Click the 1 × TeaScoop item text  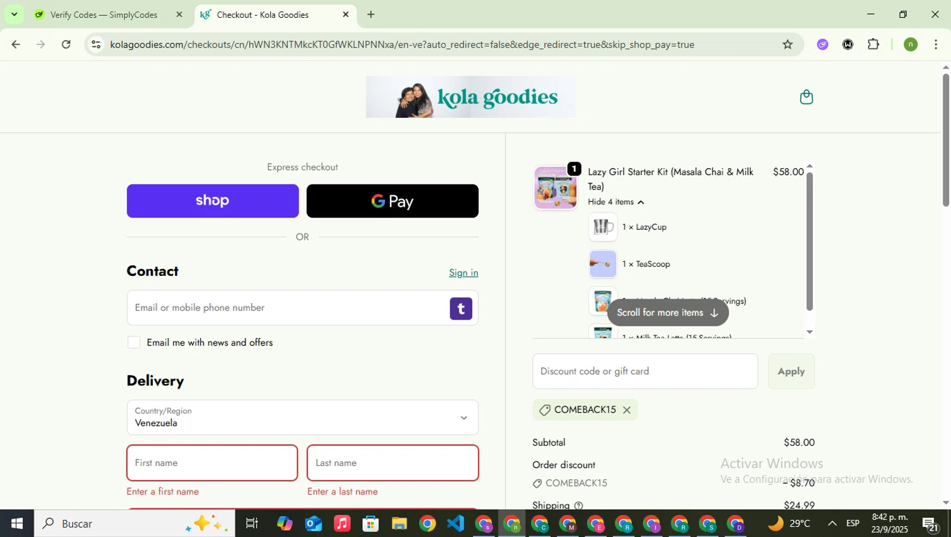646,264
